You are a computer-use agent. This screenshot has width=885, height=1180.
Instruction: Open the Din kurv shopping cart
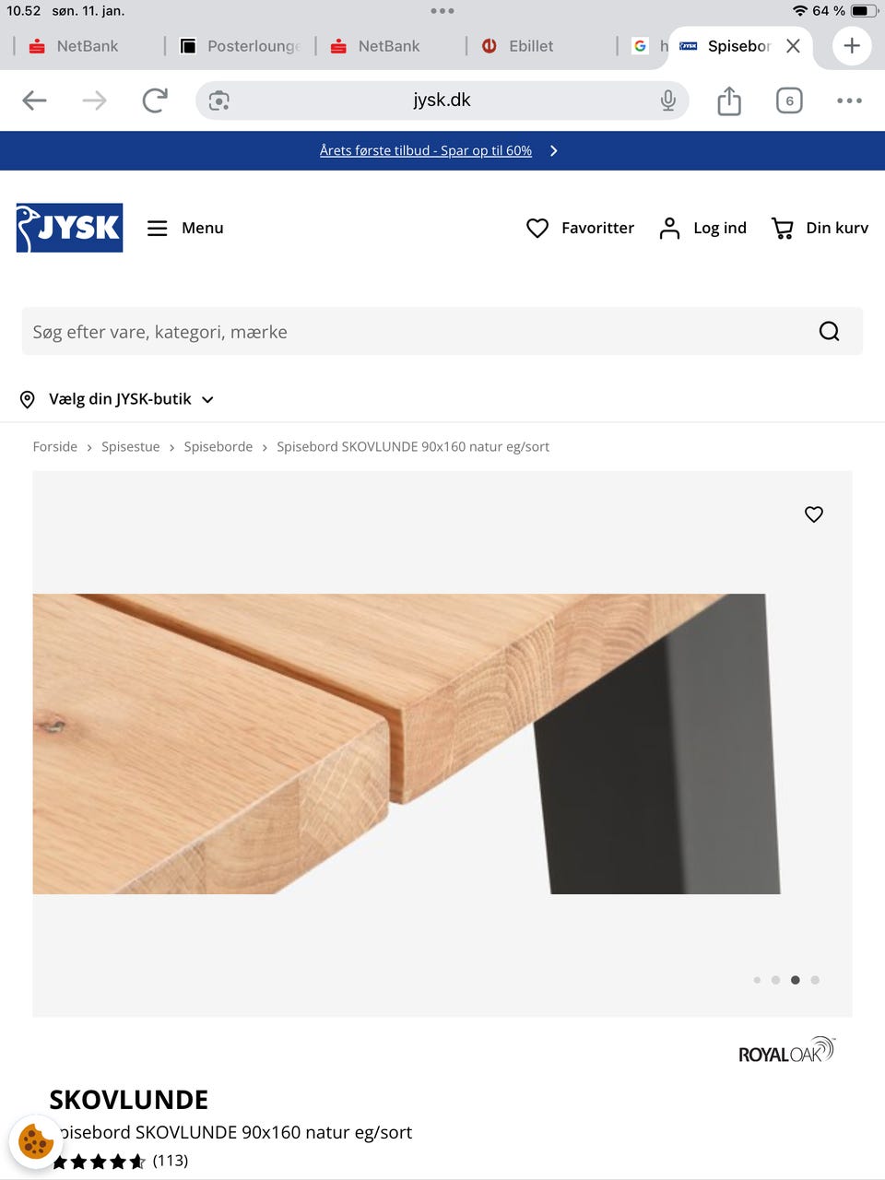pos(820,228)
